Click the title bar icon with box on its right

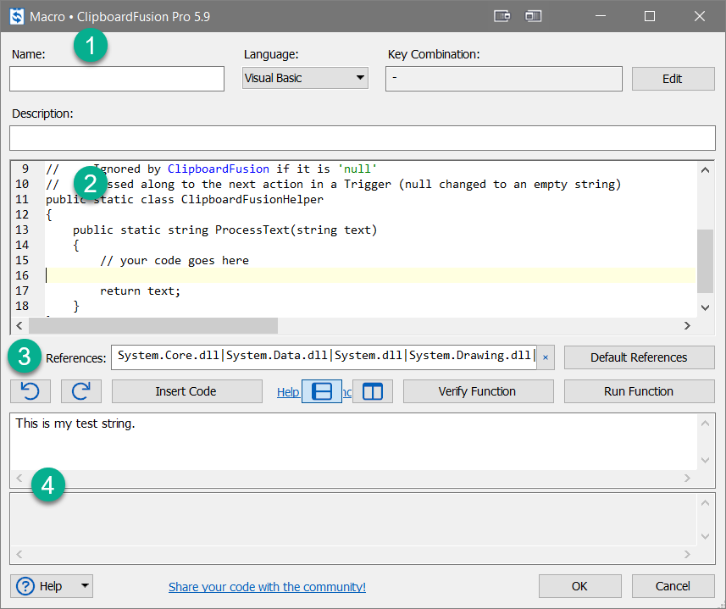point(502,16)
